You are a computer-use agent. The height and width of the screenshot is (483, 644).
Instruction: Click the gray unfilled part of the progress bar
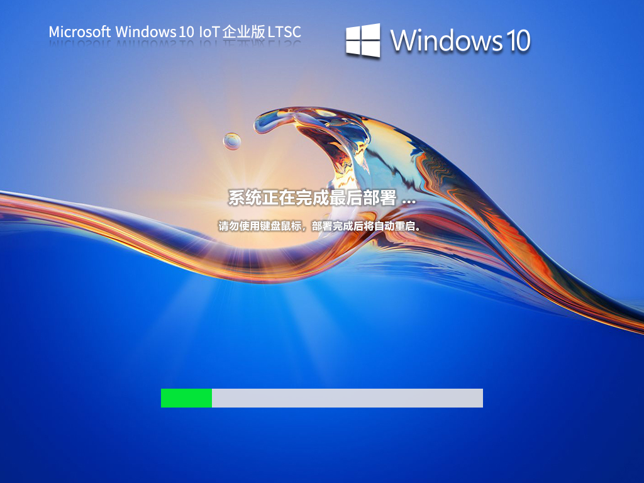coord(347,398)
